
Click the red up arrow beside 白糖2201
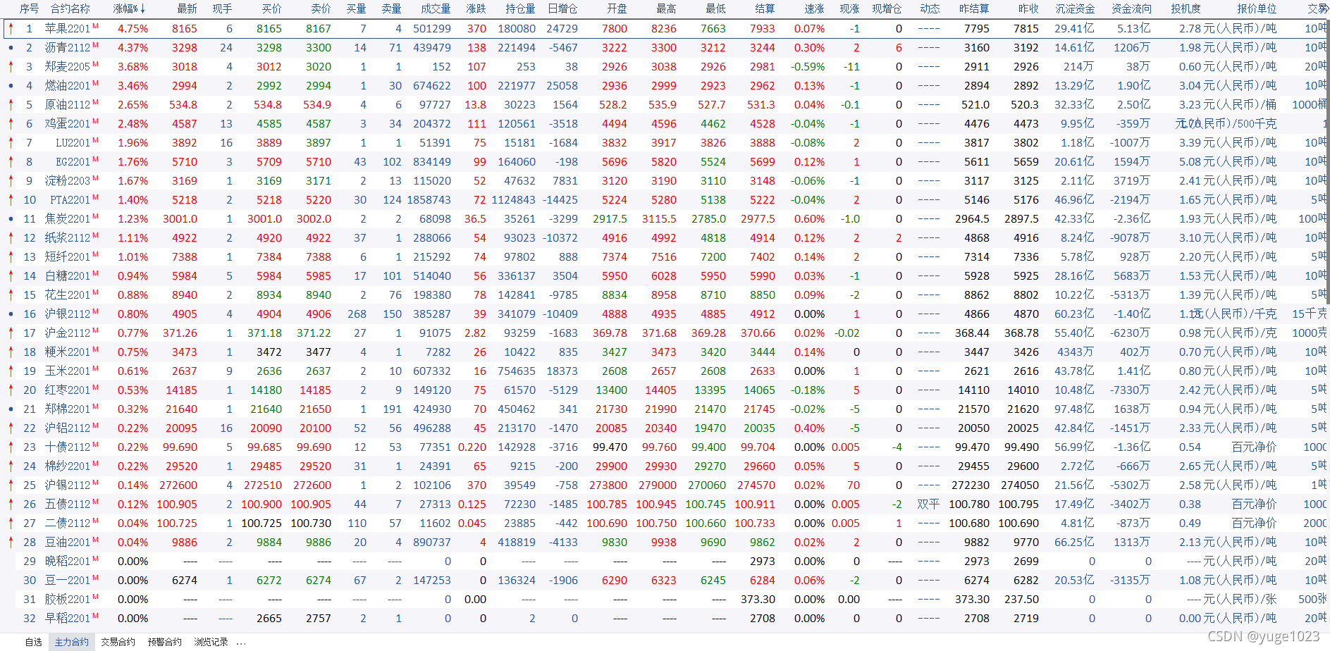(x=11, y=275)
